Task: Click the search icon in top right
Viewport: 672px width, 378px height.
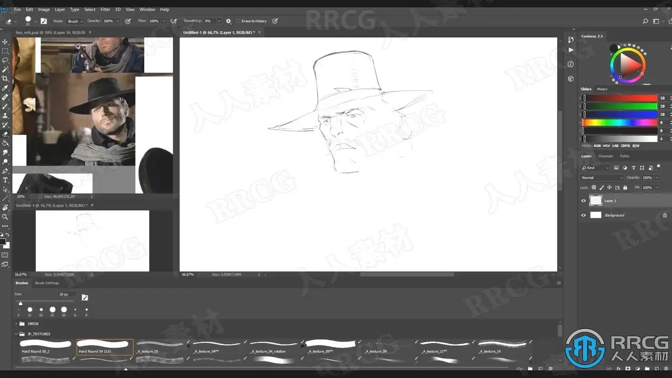Action: pos(645,21)
